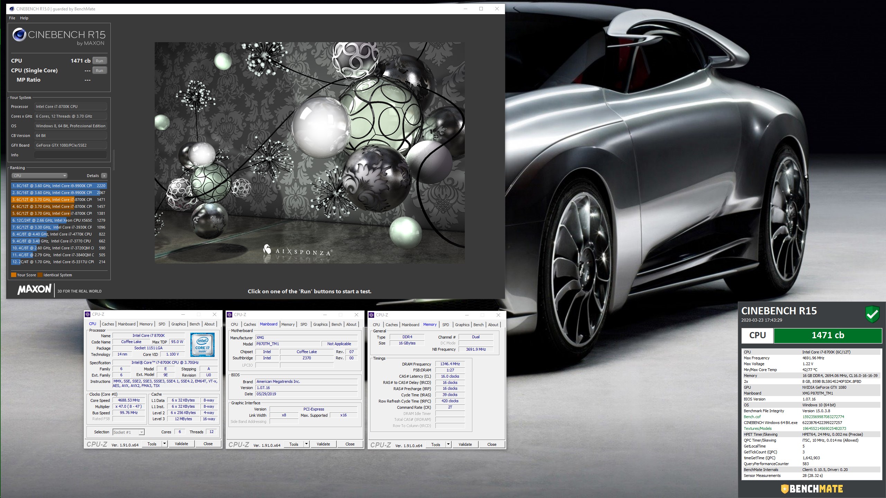Click the BenchMate green shield checkmark
Screen dimensions: 886x498
click(872, 314)
